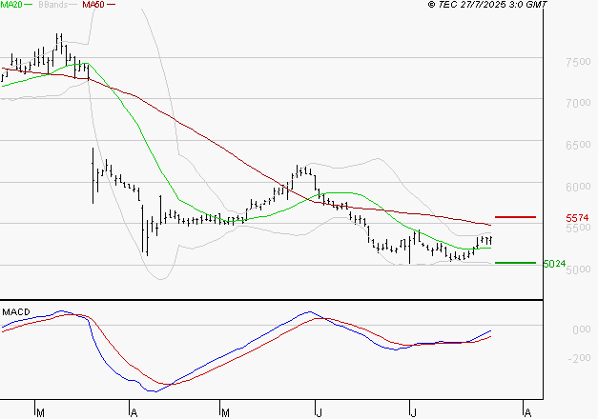
Task: Click the 5500 price axis label
Action: [x=578, y=228]
